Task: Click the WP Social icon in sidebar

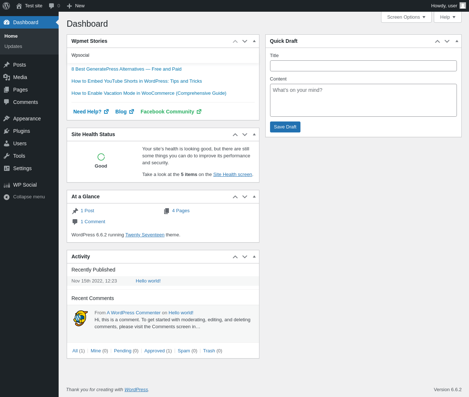Action: [x=7, y=185]
